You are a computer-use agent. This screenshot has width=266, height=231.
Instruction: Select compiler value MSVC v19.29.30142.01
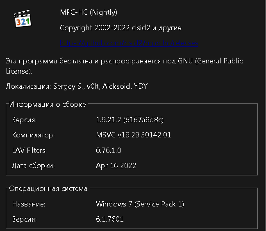(134, 135)
